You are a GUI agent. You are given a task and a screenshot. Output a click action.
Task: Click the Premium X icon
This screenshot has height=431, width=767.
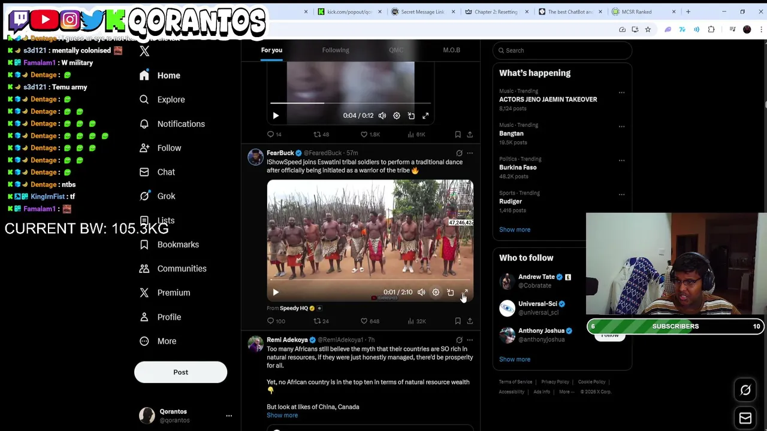point(144,293)
